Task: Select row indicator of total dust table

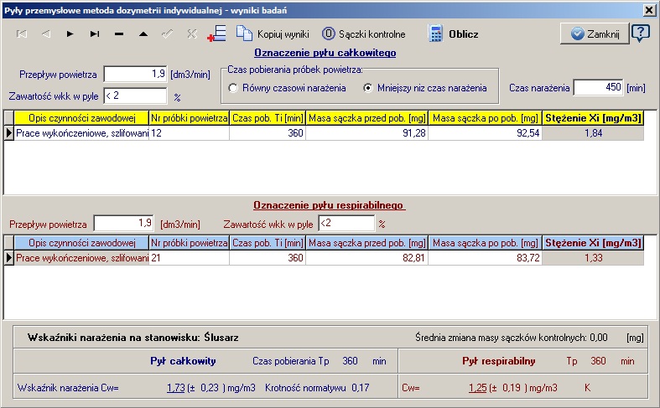Action: coord(9,133)
